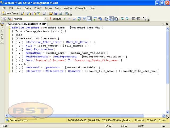Select Results to File
This screenshot has width=170, height=128.
116,19
